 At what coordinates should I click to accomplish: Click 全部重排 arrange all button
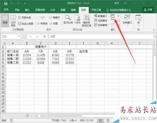[100, 20]
